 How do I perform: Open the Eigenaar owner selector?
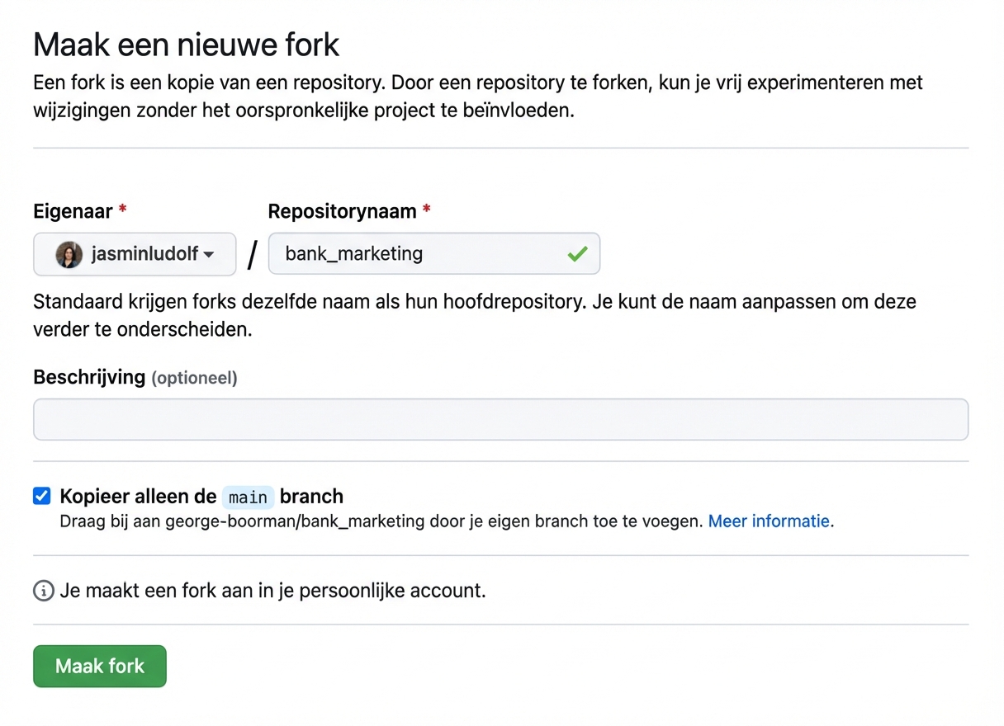coord(135,254)
